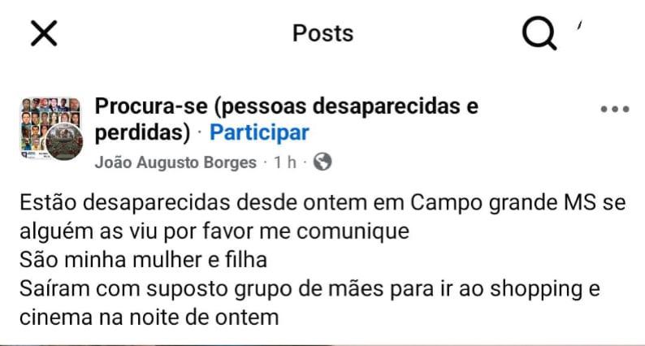645x346 pixels.
Task: Close the Posts view with the X
Action: click(x=43, y=33)
